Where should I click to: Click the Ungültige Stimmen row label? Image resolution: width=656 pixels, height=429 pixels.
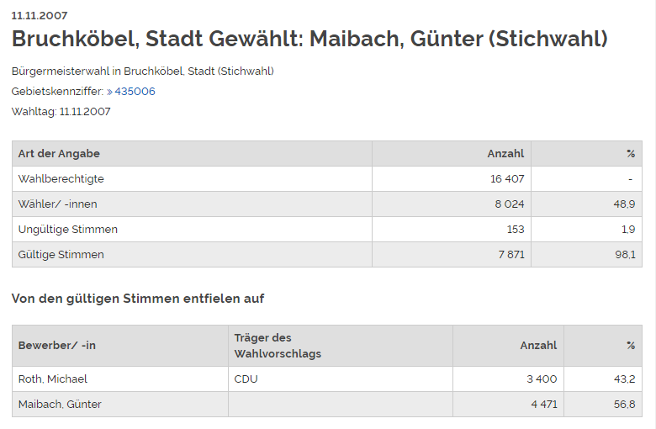(x=68, y=229)
